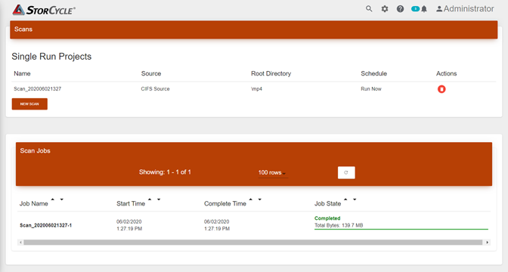
Task: Click the green job progress bar
Action: [x=401, y=229]
